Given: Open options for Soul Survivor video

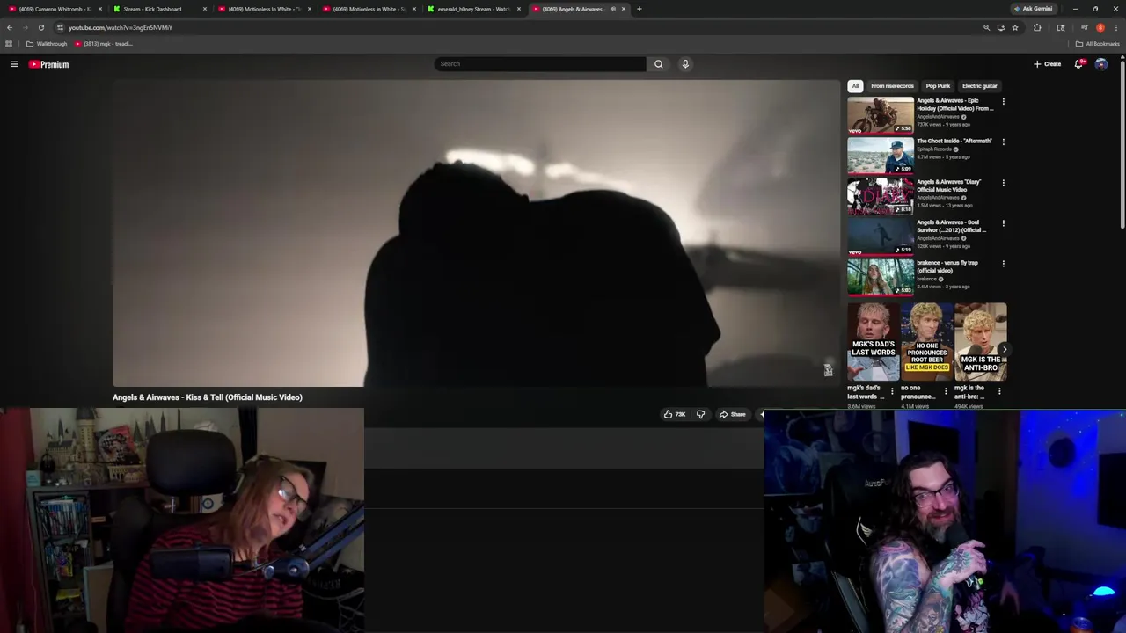Looking at the screenshot, I should point(1003,223).
